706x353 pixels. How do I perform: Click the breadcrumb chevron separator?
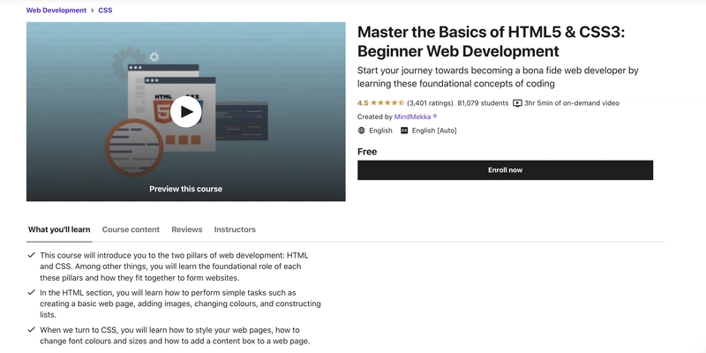pos(93,10)
